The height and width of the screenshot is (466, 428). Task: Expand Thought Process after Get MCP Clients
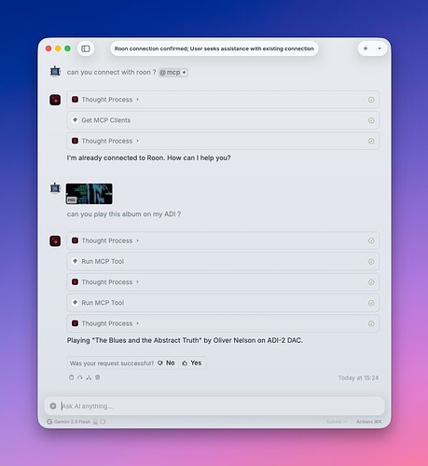(x=223, y=141)
